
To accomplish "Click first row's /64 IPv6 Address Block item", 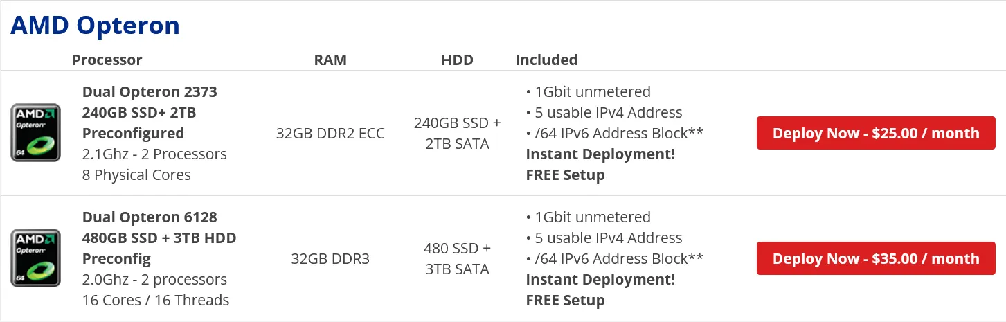I will click(615, 133).
